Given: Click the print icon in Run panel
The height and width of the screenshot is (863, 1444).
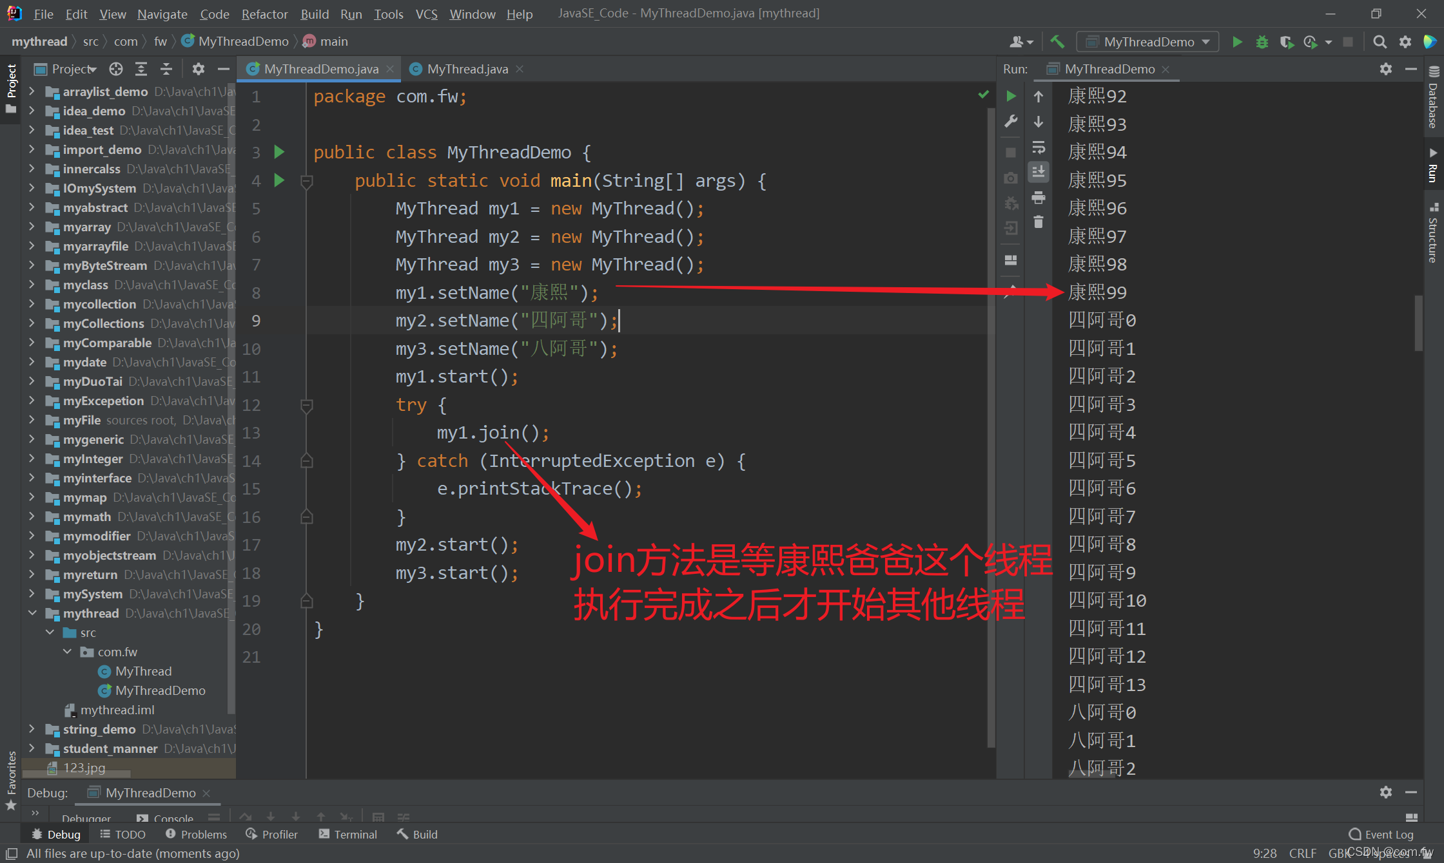Looking at the screenshot, I should click(1038, 198).
